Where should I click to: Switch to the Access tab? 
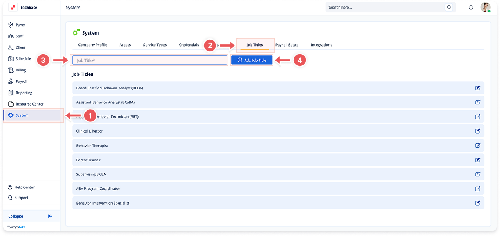(x=125, y=45)
